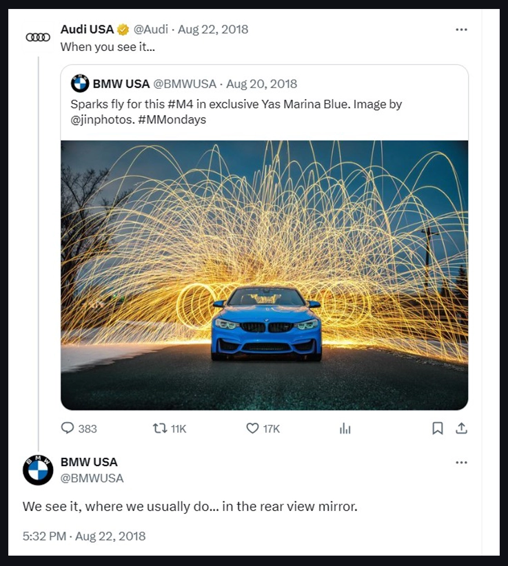Open the reply comment icon
508x566 pixels.
68,428
